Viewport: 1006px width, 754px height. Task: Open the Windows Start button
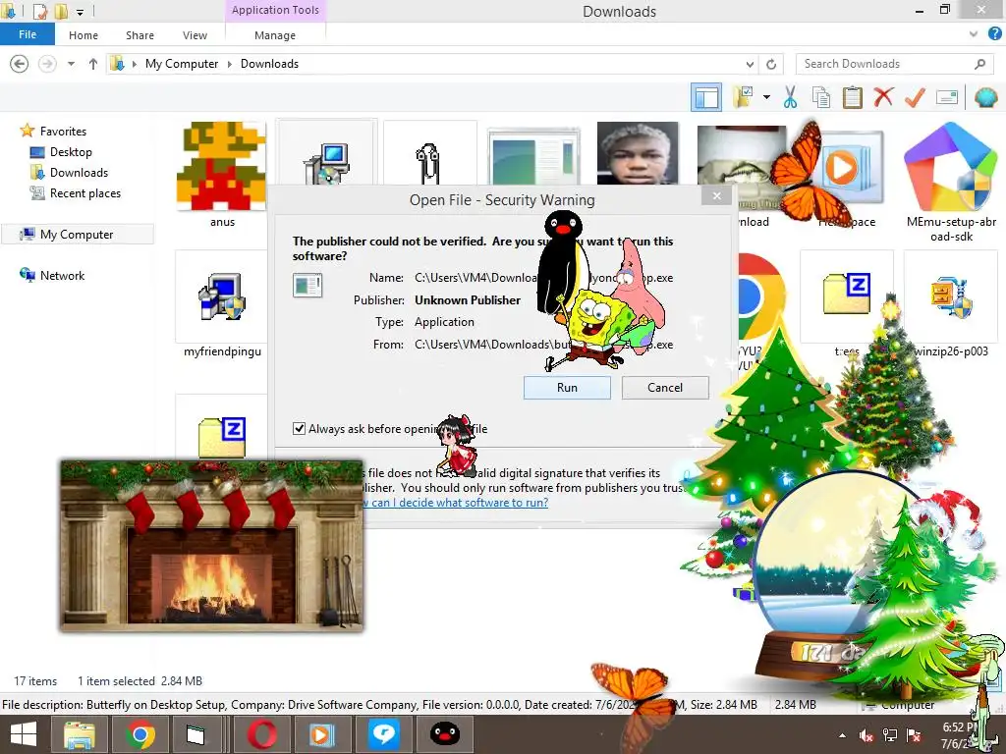[24, 734]
